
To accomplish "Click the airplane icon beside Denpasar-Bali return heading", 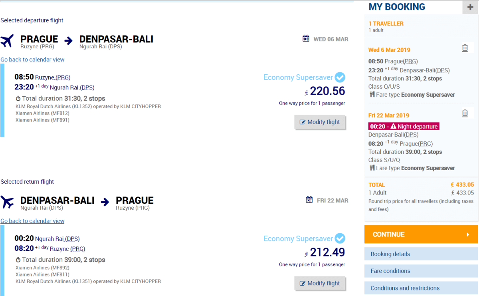I will click(x=7, y=202).
